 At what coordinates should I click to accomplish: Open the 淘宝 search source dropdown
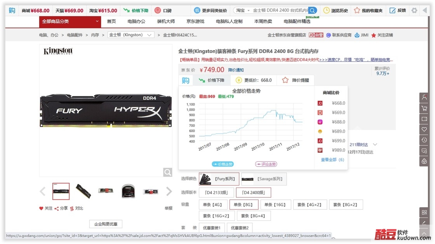click(242, 10)
